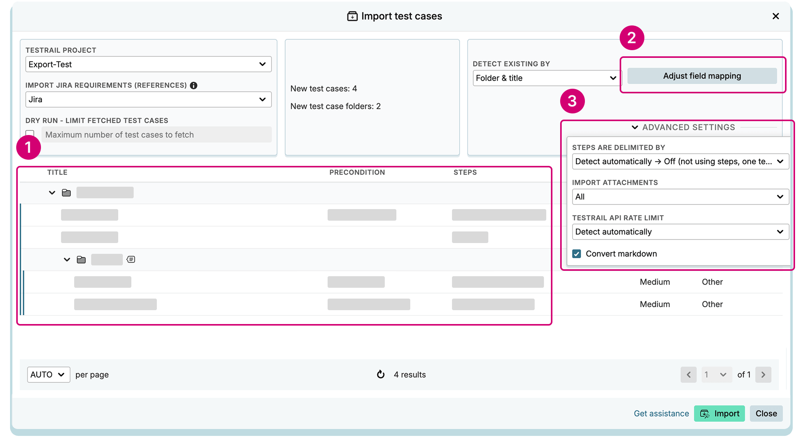Screen dimensions: 802x439
Task: Click the Get assistance link
Action: pos(661,413)
